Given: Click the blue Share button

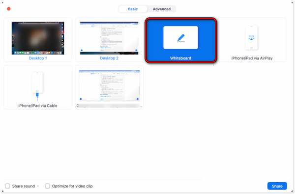Looking at the screenshot, I should point(277,186).
